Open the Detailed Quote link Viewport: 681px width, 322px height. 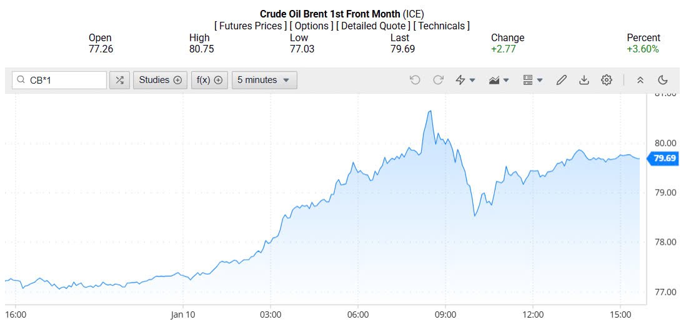pos(374,26)
